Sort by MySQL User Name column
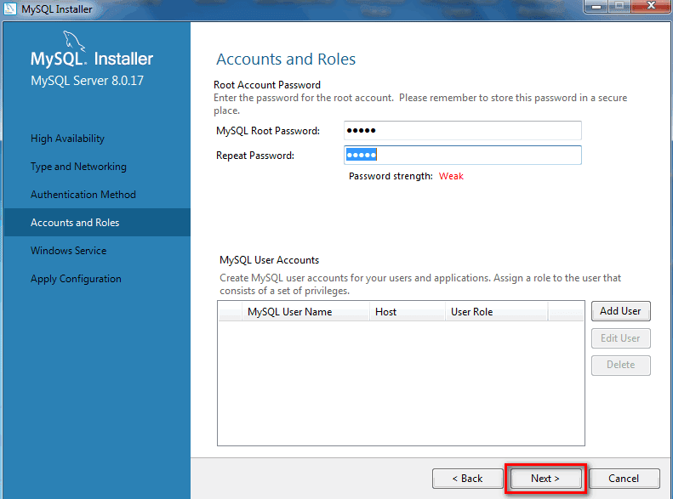The width and height of the screenshot is (673, 499). tap(305, 312)
